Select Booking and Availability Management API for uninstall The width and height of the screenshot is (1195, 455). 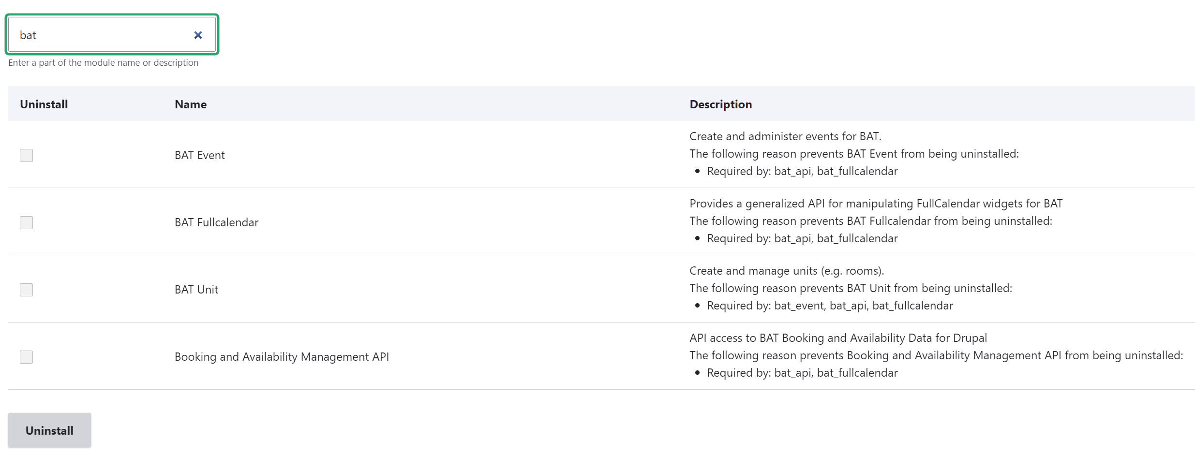[26, 357]
